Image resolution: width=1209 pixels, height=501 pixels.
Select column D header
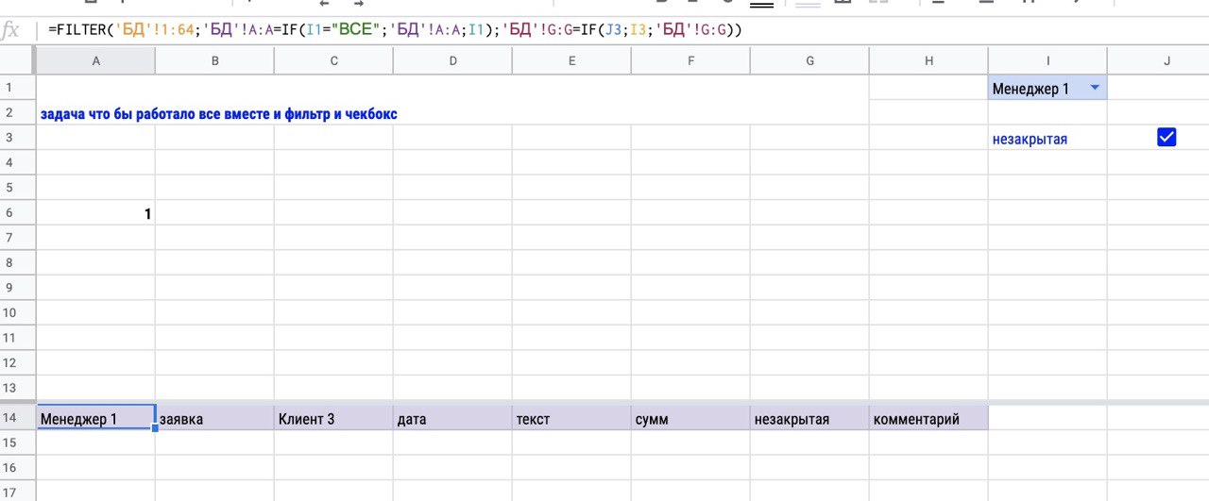pyautogui.click(x=452, y=60)
